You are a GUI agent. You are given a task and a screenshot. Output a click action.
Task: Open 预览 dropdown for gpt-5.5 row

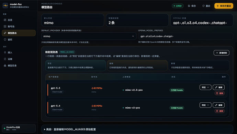tap(205, 87)
